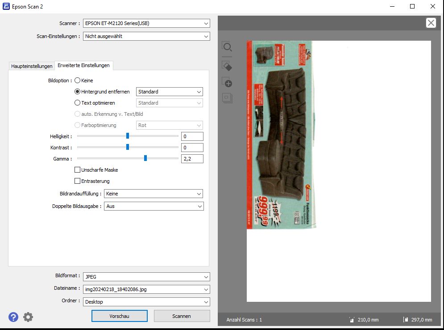This screenshot has height=330, width=444.
Task: Minimize the Epson Scan 2 window
Action: tap(392, 6)
